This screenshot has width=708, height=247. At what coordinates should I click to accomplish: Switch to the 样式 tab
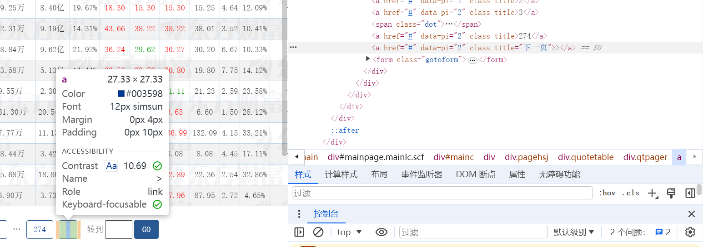[303, 174]
